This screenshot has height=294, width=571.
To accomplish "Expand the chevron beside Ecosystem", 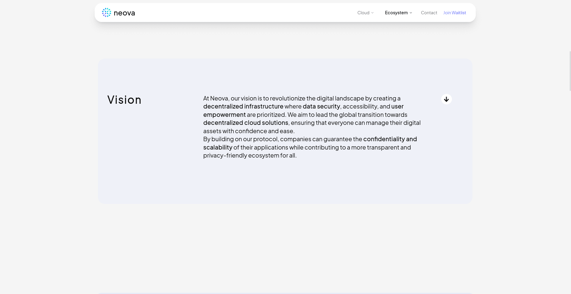I will coord(411,13).
